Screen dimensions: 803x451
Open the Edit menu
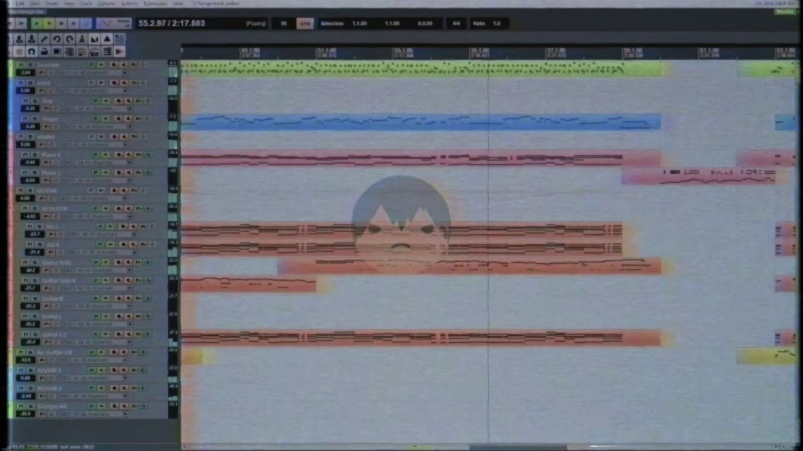20,4
